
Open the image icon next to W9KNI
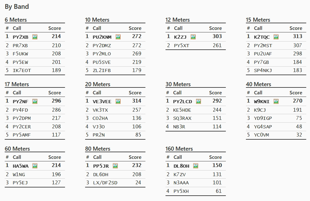(276, 101)
